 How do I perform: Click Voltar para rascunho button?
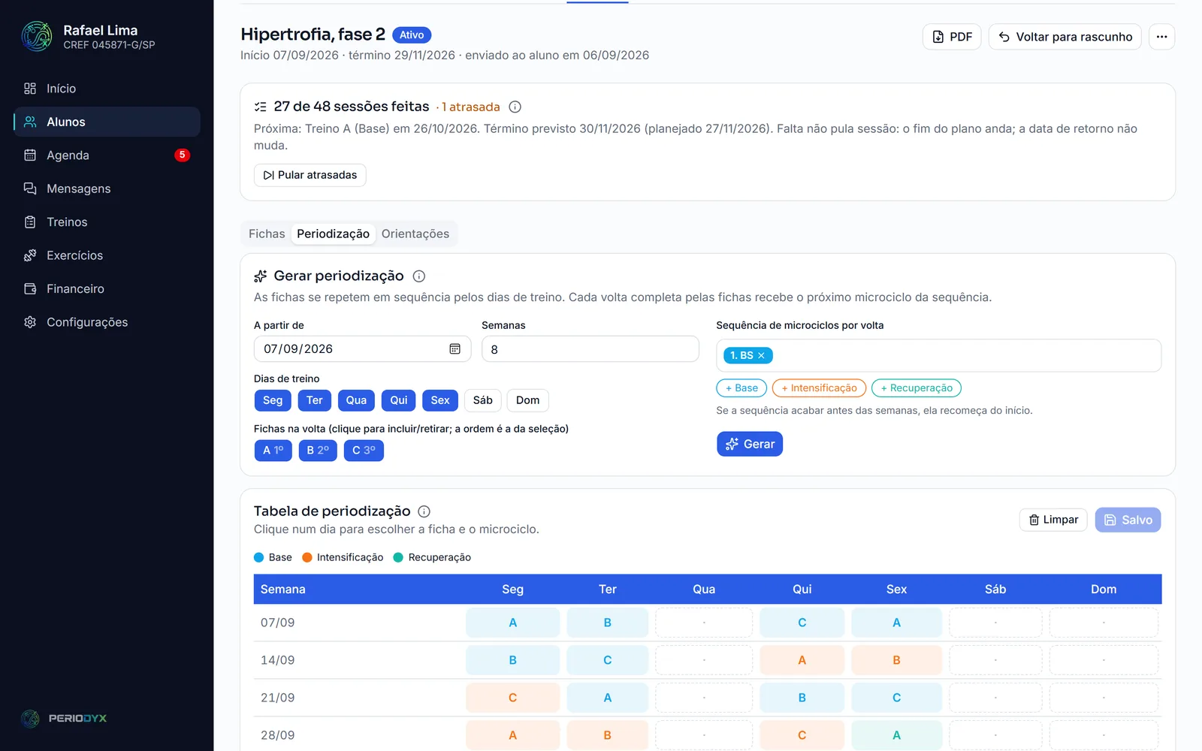[1065, 37]
